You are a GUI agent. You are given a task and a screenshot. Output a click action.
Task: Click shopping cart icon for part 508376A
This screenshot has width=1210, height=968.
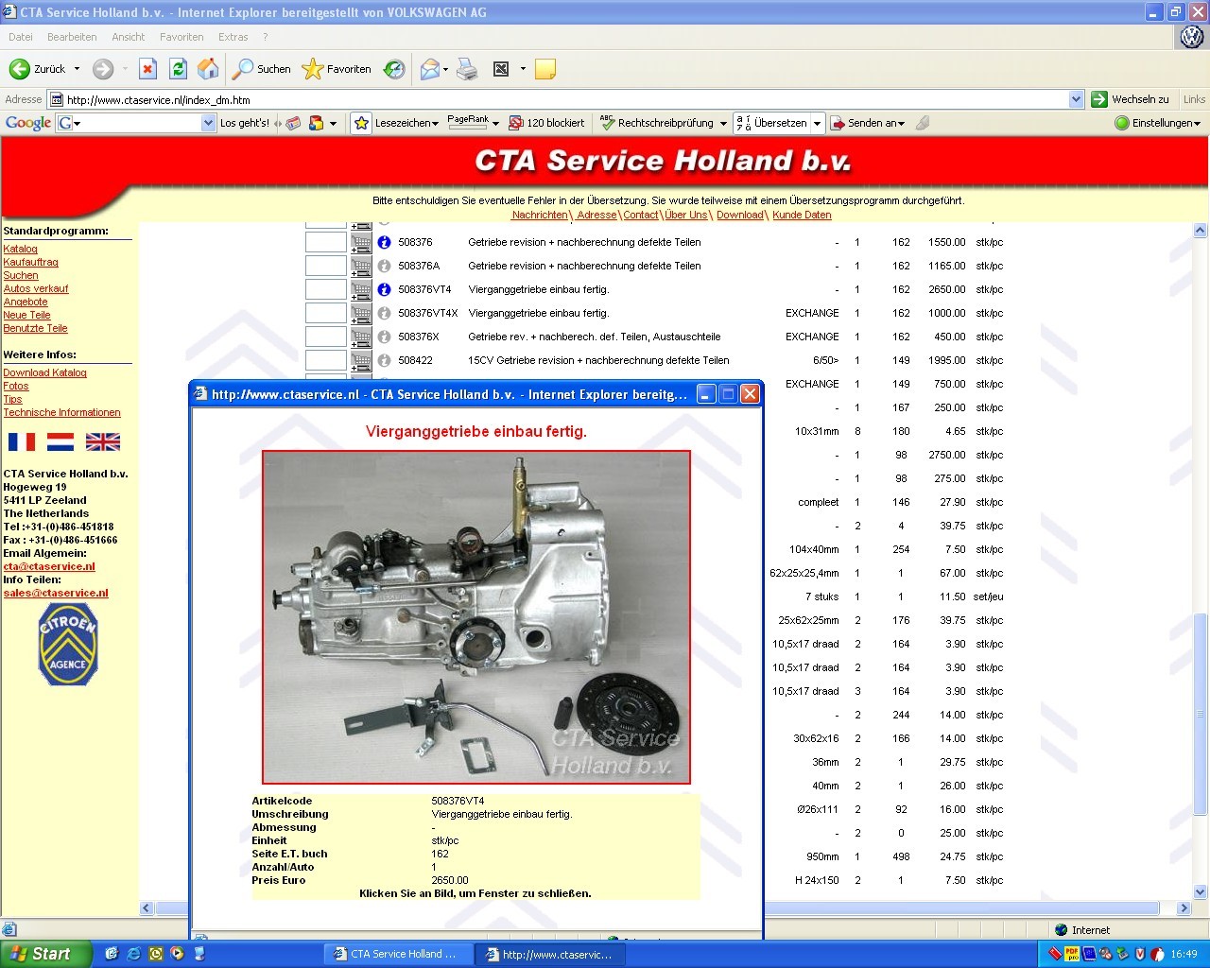pos(360,266)
